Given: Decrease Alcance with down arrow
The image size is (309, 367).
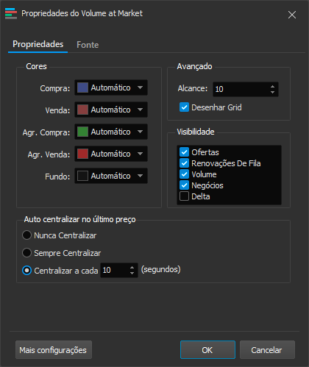Looking at the screenshot, I should coord(272,92).
